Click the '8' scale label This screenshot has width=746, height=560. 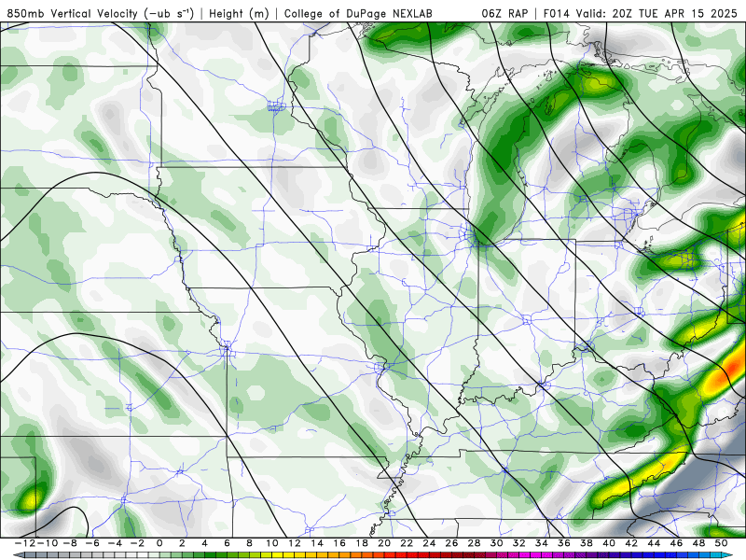click(x=249, y=543)
